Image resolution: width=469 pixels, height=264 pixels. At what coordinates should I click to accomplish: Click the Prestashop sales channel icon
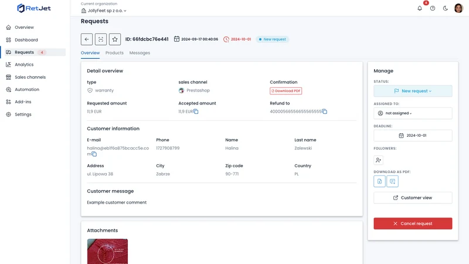[181, 90]
